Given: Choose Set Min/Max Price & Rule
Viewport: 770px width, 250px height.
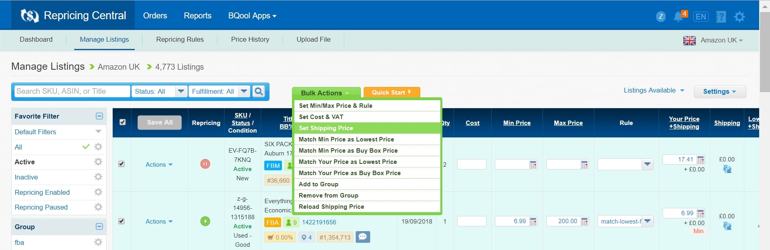Looking at the screenshot, I should pyautogui.click(x=367, y=105).
